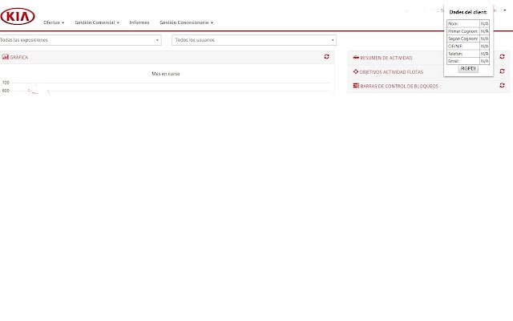Click the Primer Cognom label cell
Viewport: 513px width, 321px height.
463,31
